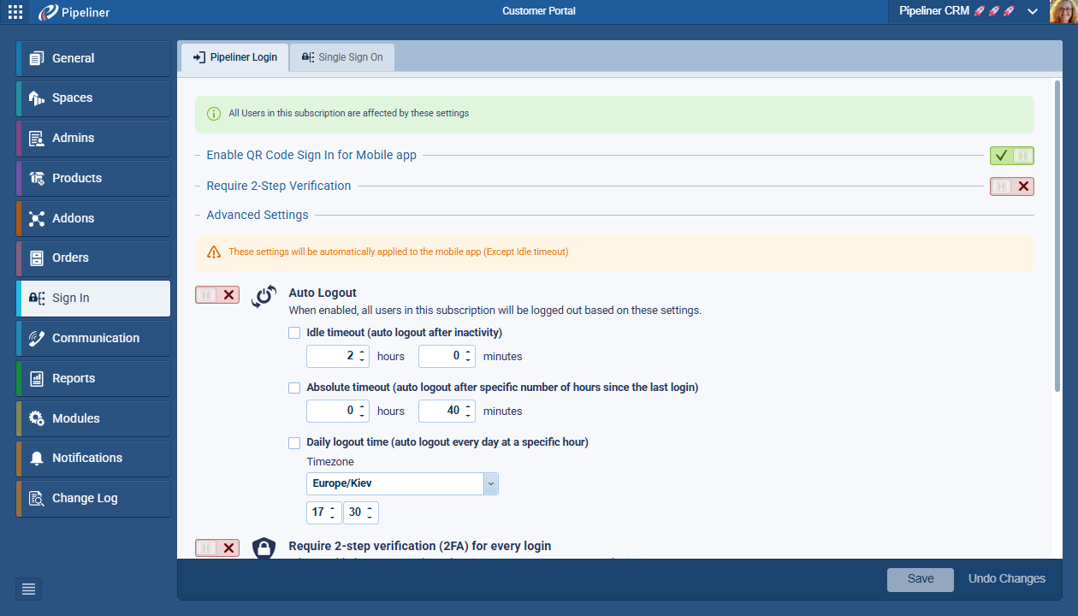Click the Spaces icon in sidebar
The width and height of the screenshot is (1078, 616).
[37, 98]
